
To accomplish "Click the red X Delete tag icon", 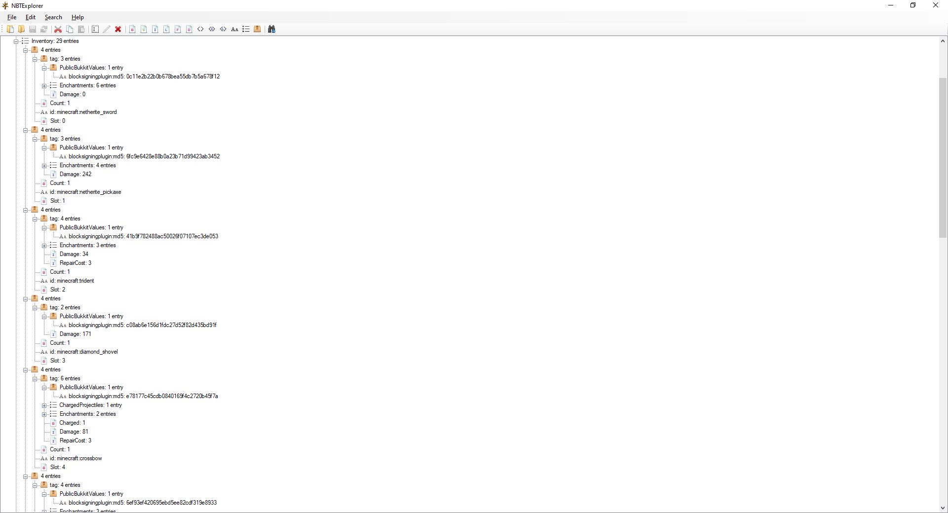I will (118, 29).
